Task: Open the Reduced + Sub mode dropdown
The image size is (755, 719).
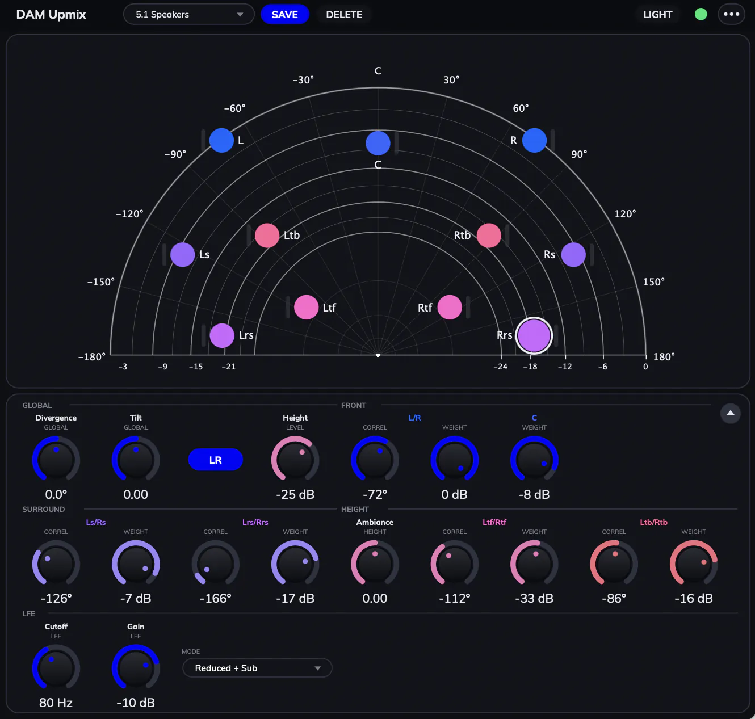Action: coord(257,668)
